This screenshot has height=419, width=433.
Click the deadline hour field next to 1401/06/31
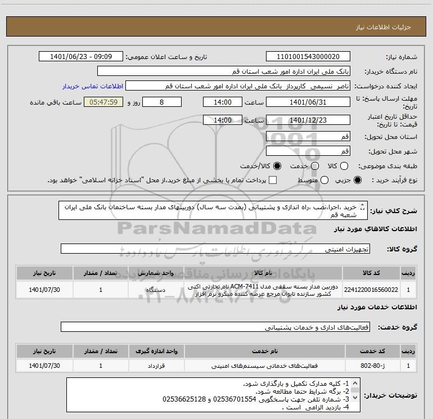click(x=223, y=102)
